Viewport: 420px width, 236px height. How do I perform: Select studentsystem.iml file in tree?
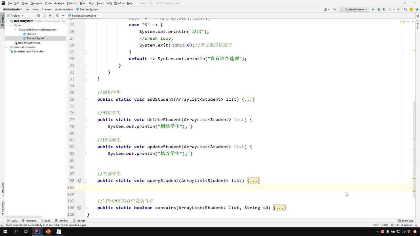27,43
